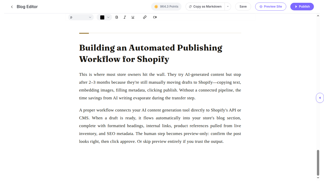Open Preview Site
Viewport: 324px width, 182px height.
[271, 7]
